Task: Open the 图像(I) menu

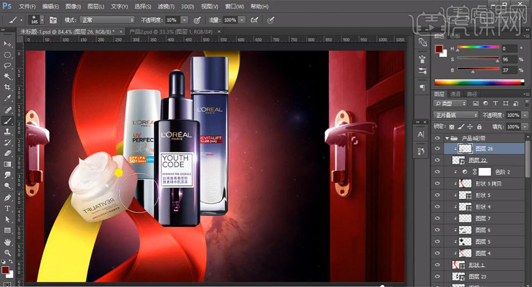Action: pos(73,6)
